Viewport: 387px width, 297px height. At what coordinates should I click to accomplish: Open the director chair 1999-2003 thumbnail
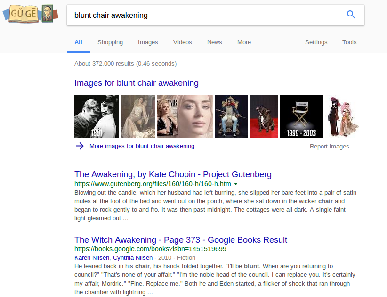pyautogui.click(x=301, y=116)
